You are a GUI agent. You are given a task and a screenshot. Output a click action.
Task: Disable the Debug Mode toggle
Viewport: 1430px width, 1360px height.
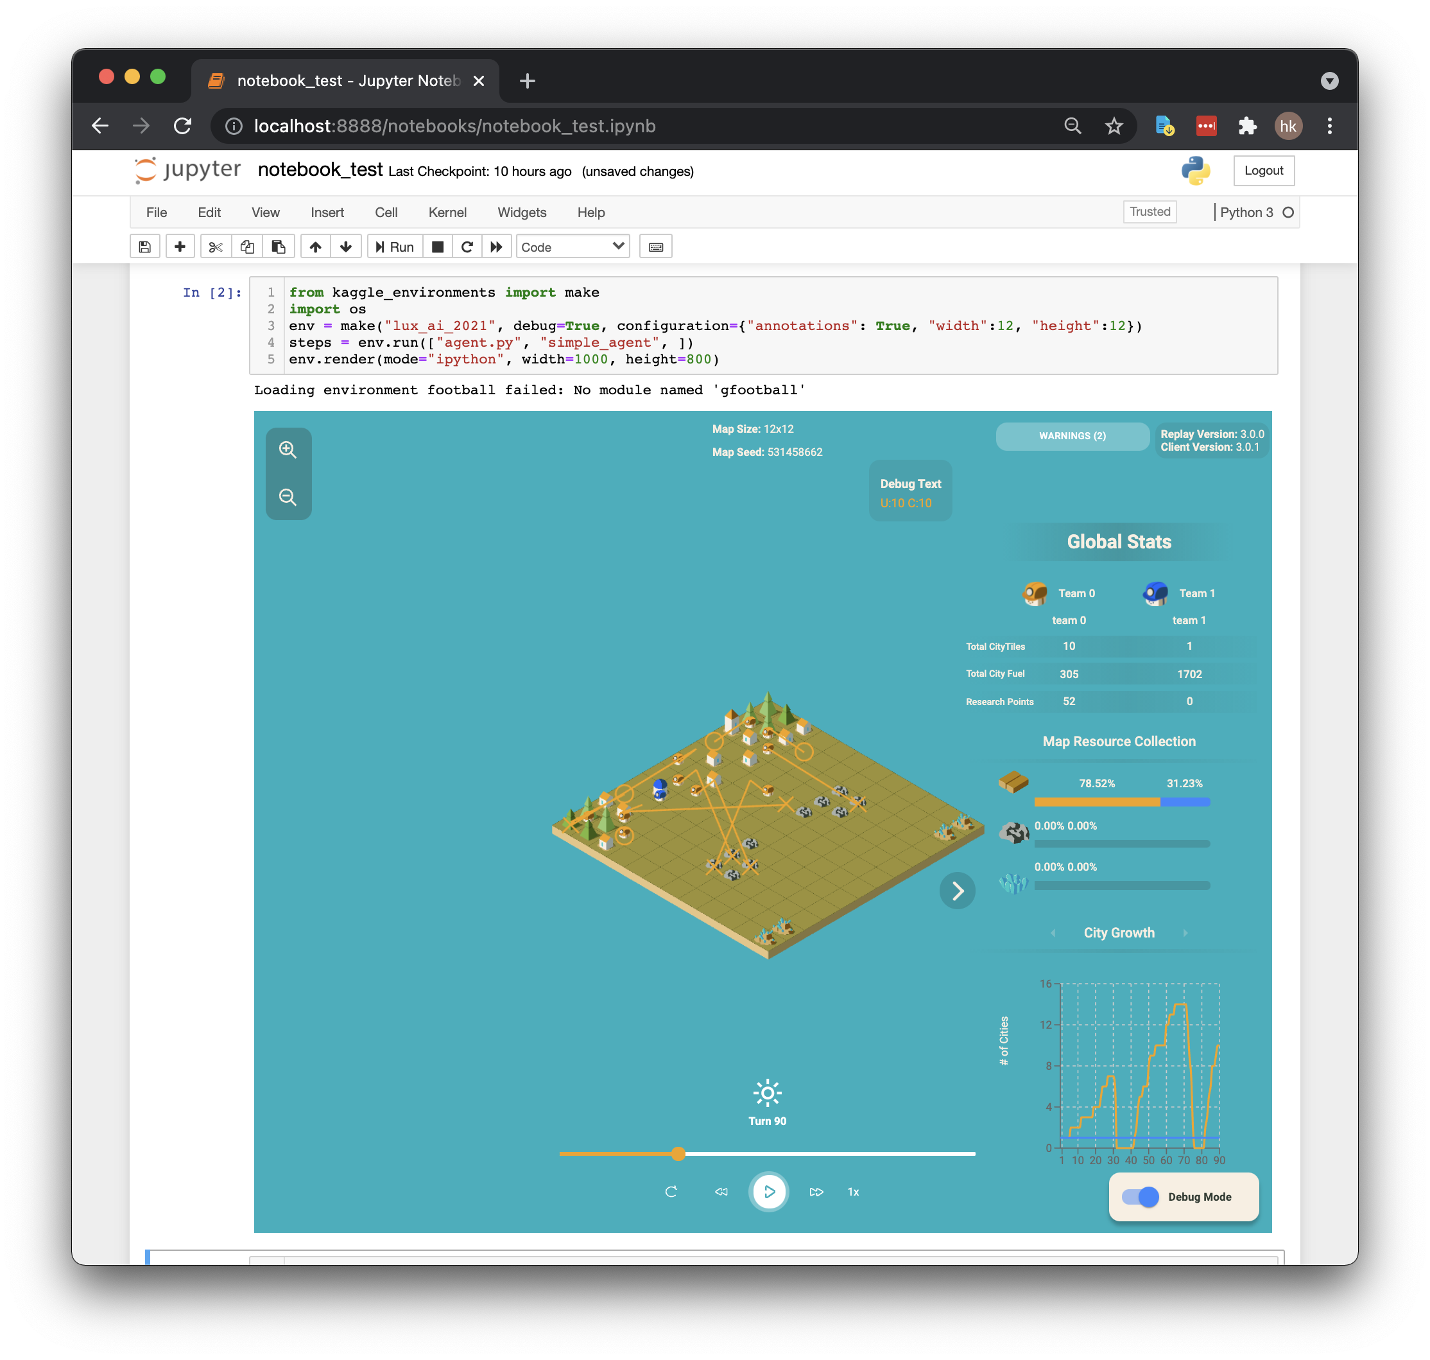[1141, 1197]
